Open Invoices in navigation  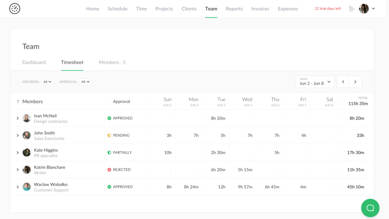click(x=260, y=9)
